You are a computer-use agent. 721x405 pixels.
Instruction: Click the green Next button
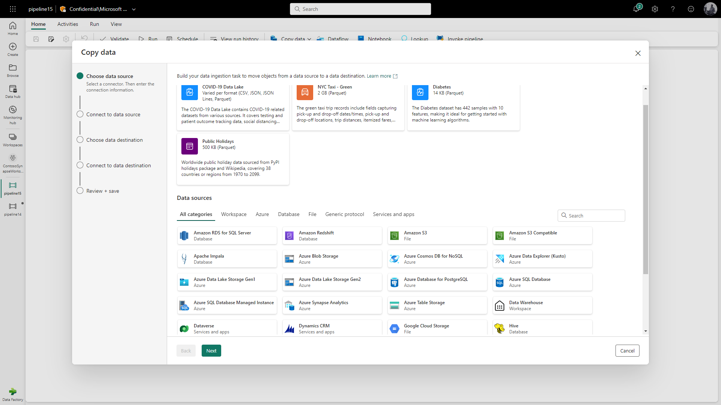click(x=211, y=351)
